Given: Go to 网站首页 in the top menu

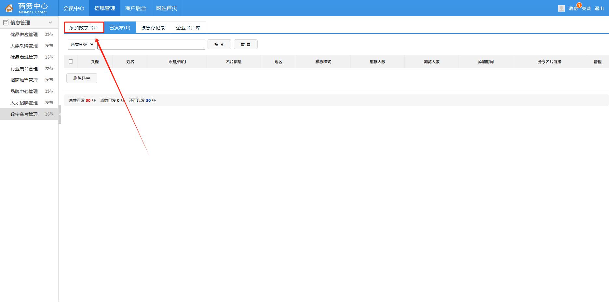Looking at the screenshot, I should 167,8.
